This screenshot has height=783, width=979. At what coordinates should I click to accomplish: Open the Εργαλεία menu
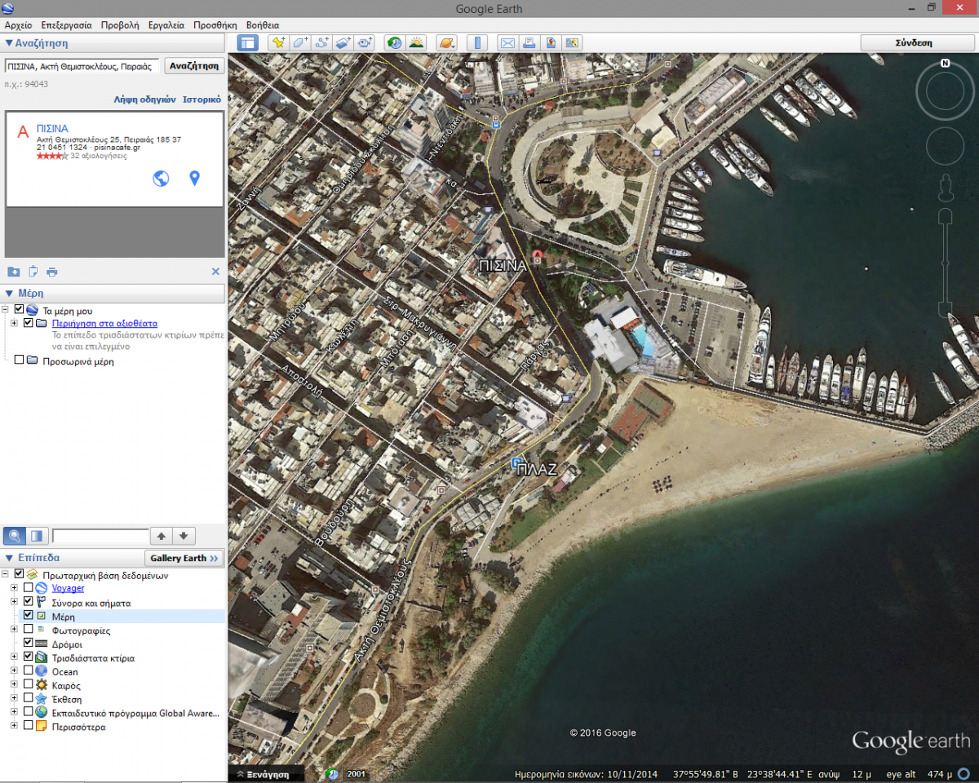pos(166,25)
